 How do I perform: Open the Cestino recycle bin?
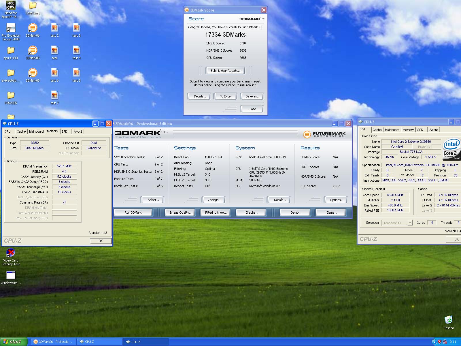pos(449,322)
